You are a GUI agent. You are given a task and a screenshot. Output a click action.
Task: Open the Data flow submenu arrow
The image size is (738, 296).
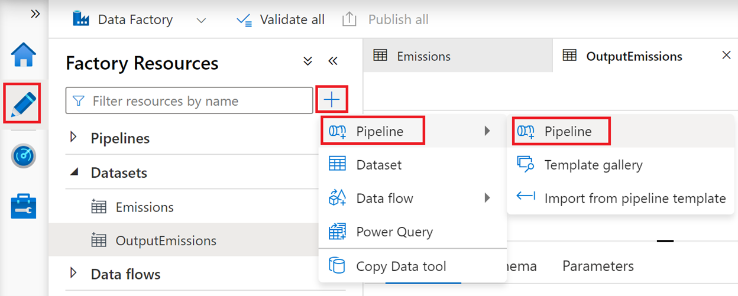[487, 198]
